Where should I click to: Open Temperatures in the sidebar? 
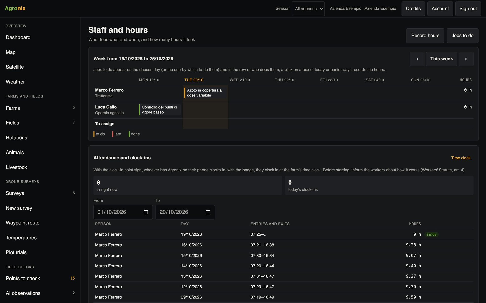point(40,238)
